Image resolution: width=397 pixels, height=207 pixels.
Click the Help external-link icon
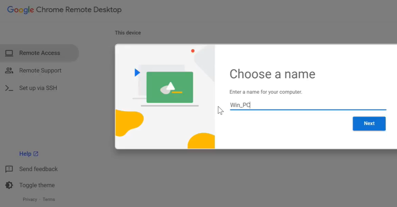(36, 154)
